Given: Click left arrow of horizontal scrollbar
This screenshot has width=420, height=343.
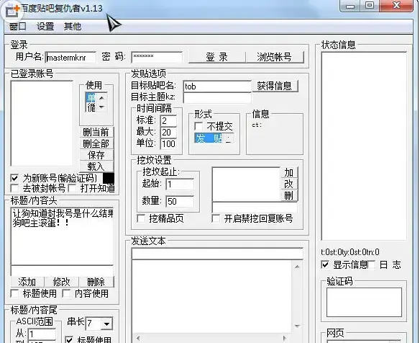Looking at the screenshot, I should click(x=138, y=338).
